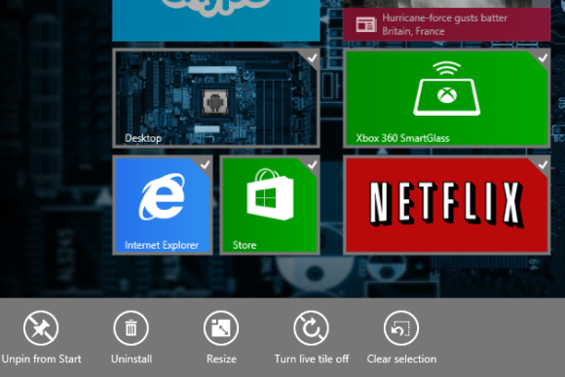565x377 pixels.
Task: Click the Clear selection text label
Action: [401, 359]
